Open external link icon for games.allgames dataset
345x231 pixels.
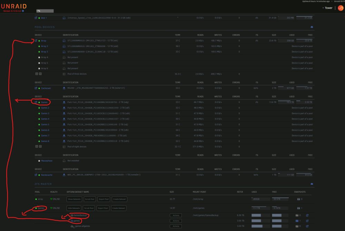coord(307,226)
